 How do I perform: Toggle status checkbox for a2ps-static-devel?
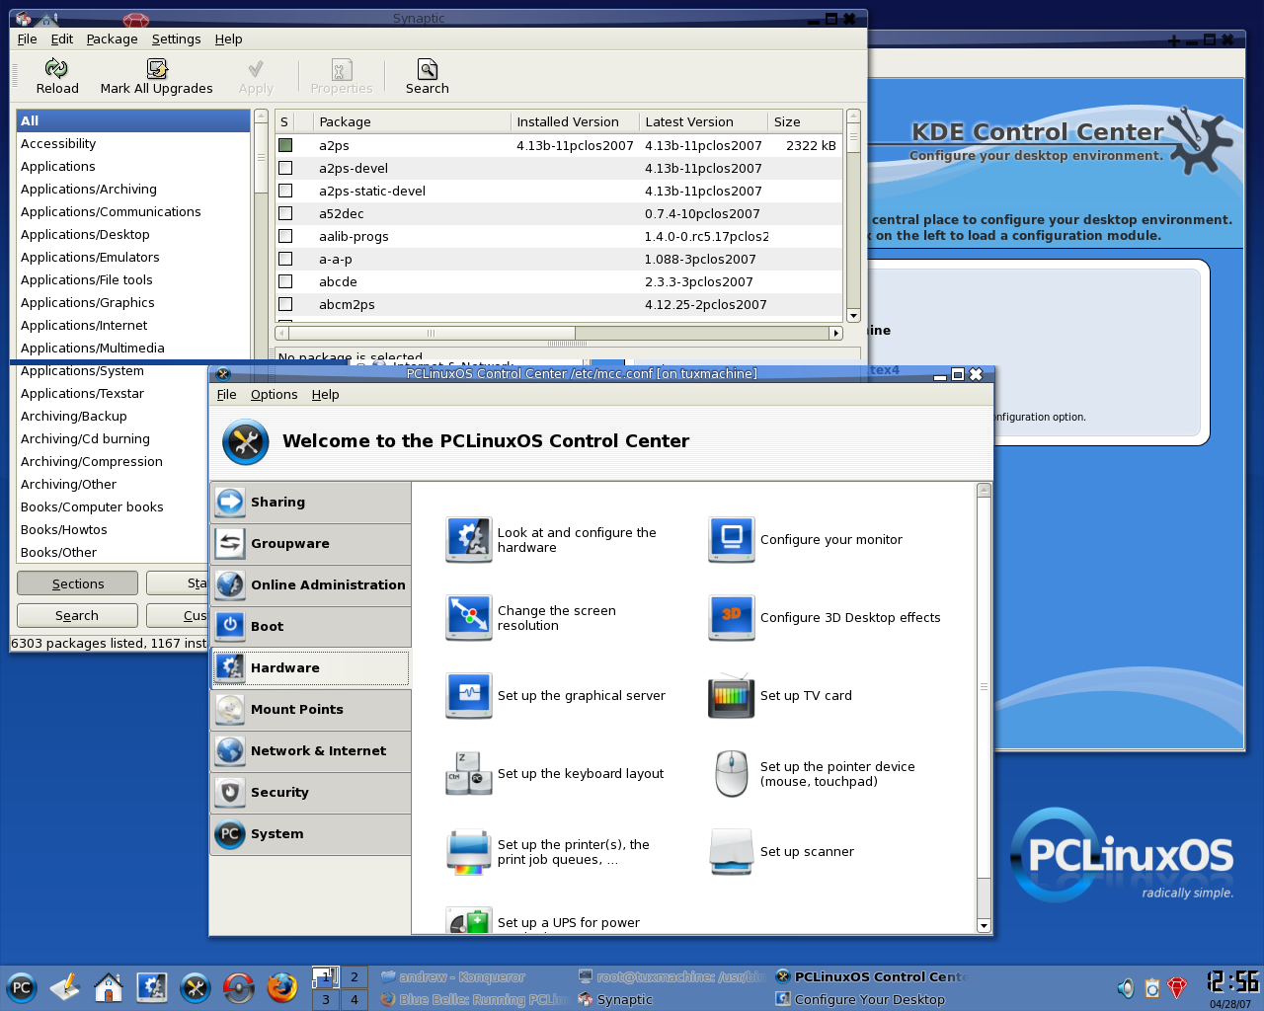click(285, 191)
